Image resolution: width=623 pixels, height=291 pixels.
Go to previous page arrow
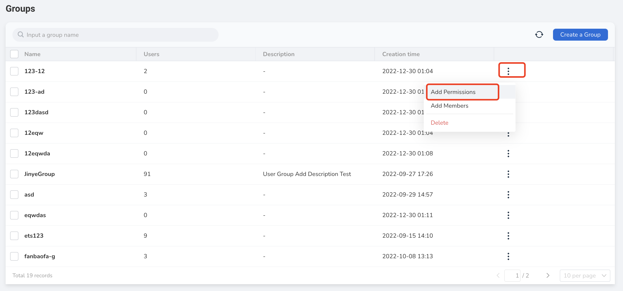tap(498, 276)
